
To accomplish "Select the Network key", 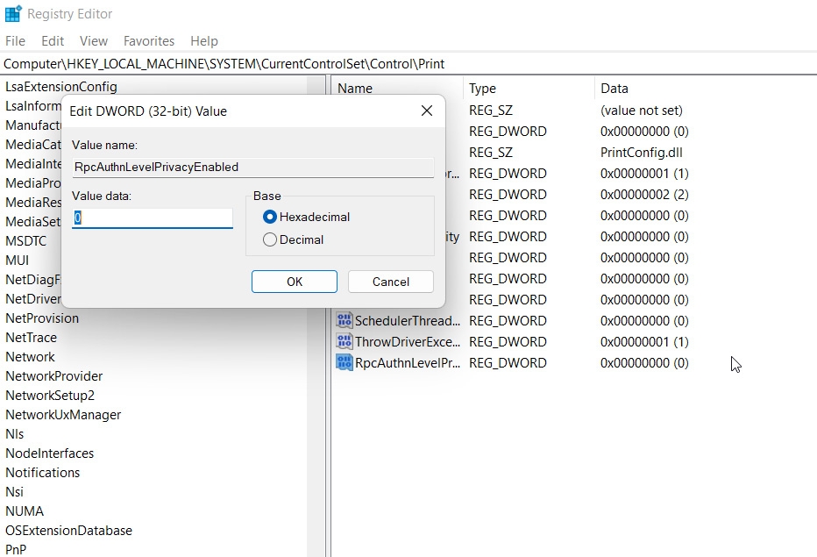I will pyautogui.click(x=30, y=357).
